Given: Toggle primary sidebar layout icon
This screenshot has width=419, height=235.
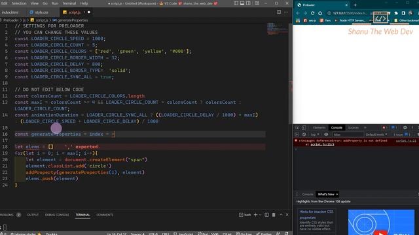Looking at the screenshot, I should coord(236,3).
